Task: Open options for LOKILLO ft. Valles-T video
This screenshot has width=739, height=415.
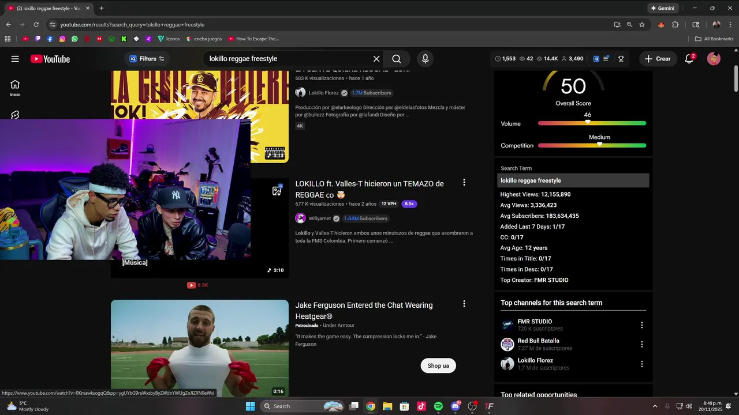Action: pyautogui.click(x=464, y=183)
